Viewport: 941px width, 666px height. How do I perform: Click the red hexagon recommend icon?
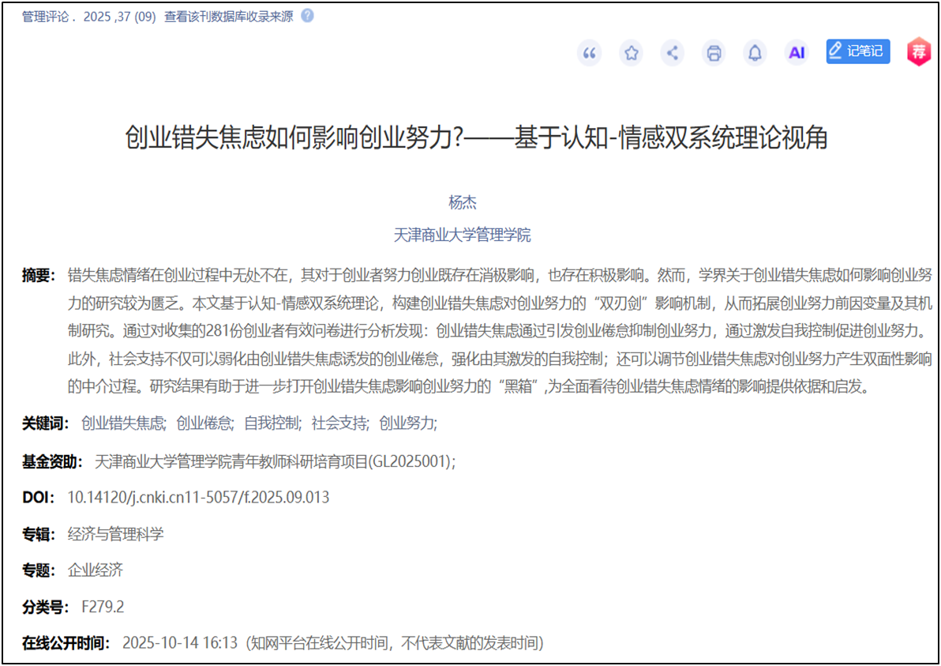click(918, 52)
